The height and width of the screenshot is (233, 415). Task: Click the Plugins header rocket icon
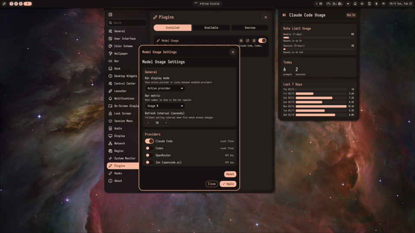[155, 17]
